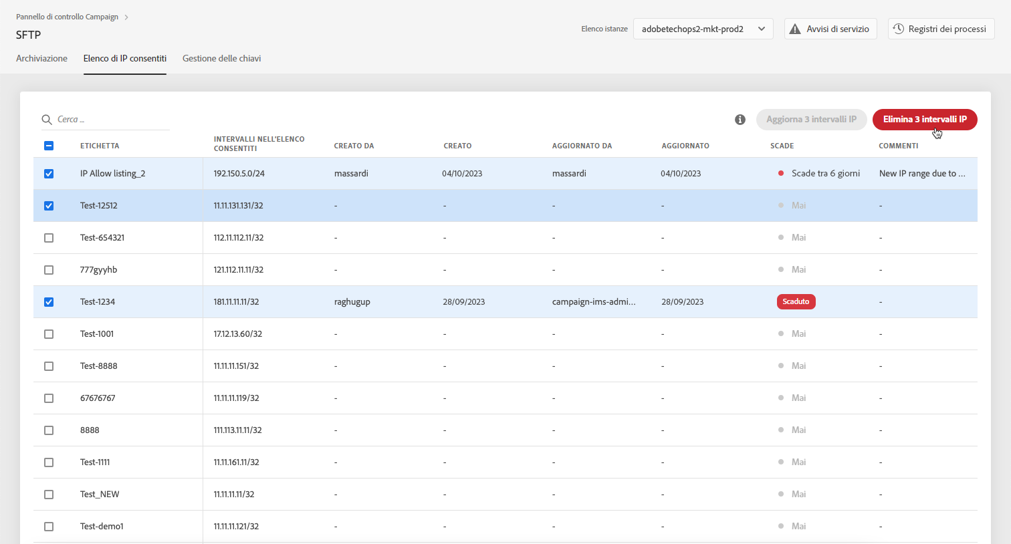The image size is (1011, 544).
Task: Sort by the Scade column header
Action: (x=782, y=146)
